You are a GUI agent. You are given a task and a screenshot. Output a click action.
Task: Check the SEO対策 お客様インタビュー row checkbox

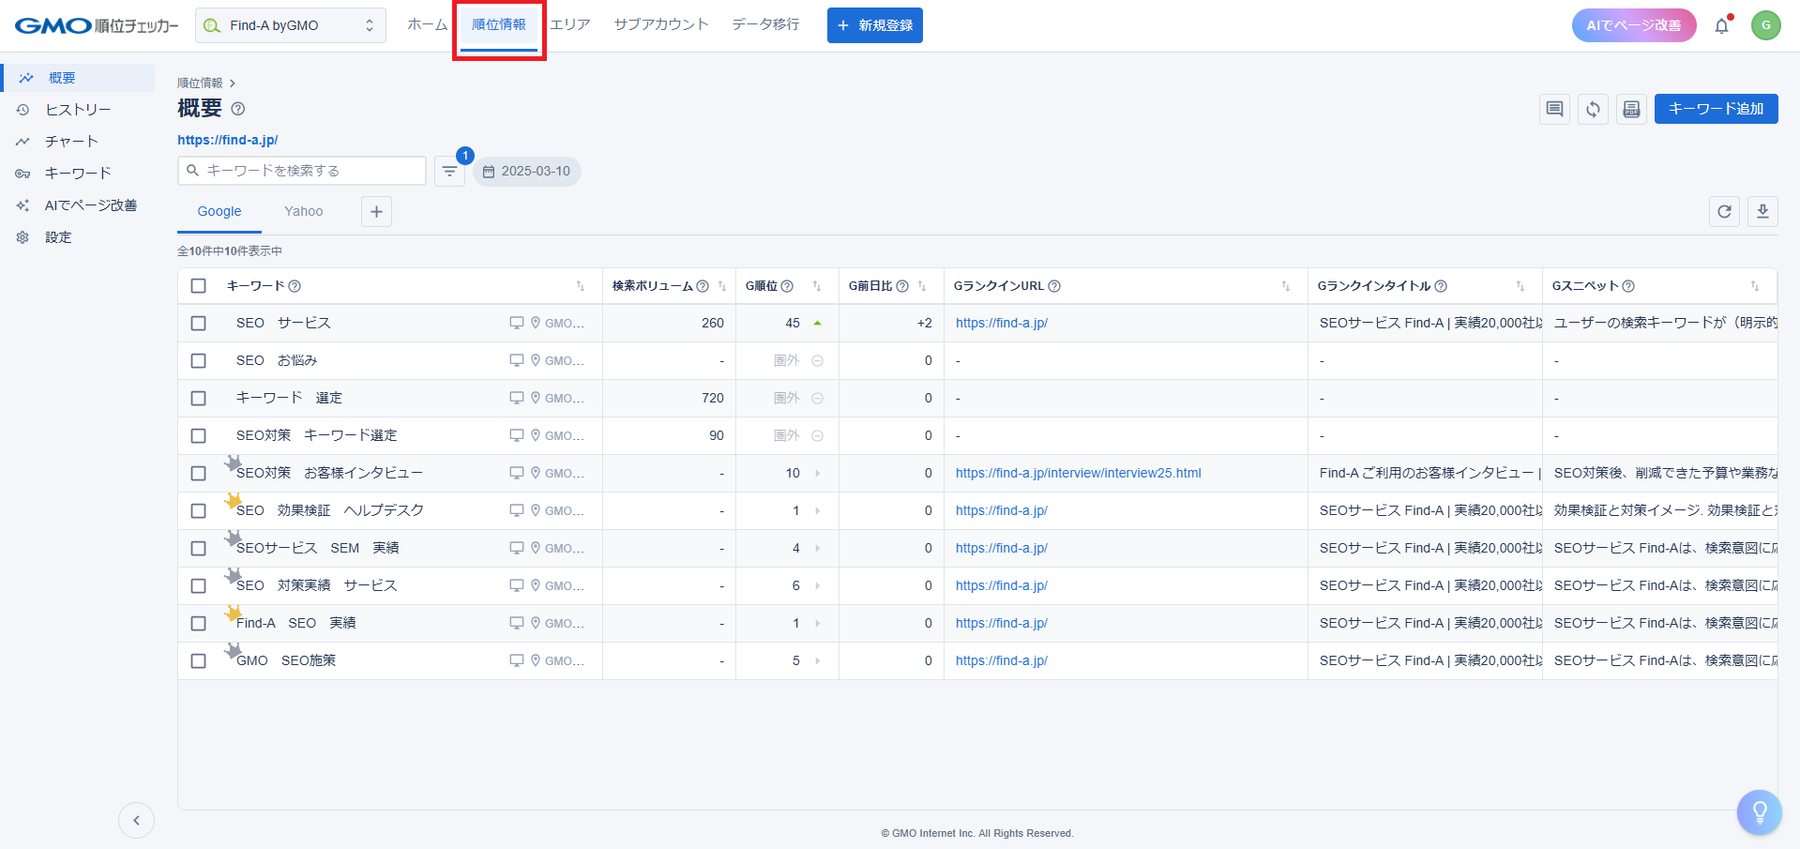click(x=198, y=473)
